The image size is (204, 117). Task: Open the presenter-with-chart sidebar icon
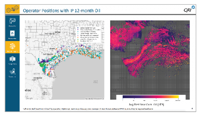pos(12,21)
